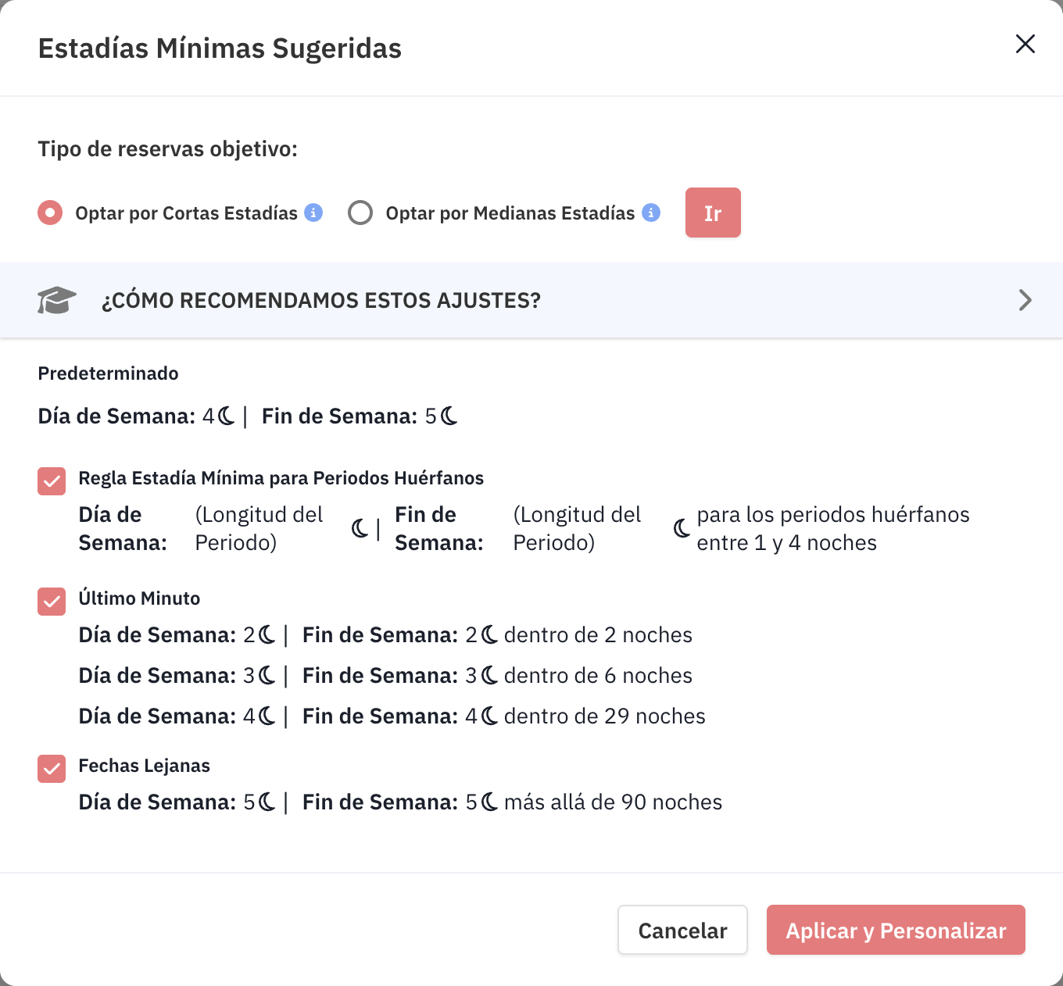Click moon icon before 'dentro de 29 noches'
Viewport: 1063px width, 986px height.
click(490, 716)
